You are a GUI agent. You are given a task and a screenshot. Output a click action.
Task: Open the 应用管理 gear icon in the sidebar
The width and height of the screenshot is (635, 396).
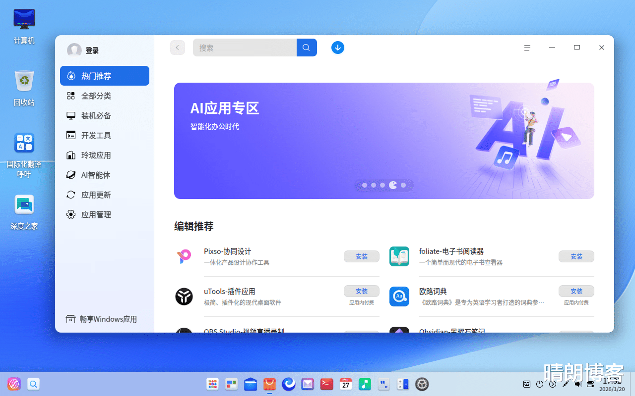pyautogui.click(x=71, y=214)
